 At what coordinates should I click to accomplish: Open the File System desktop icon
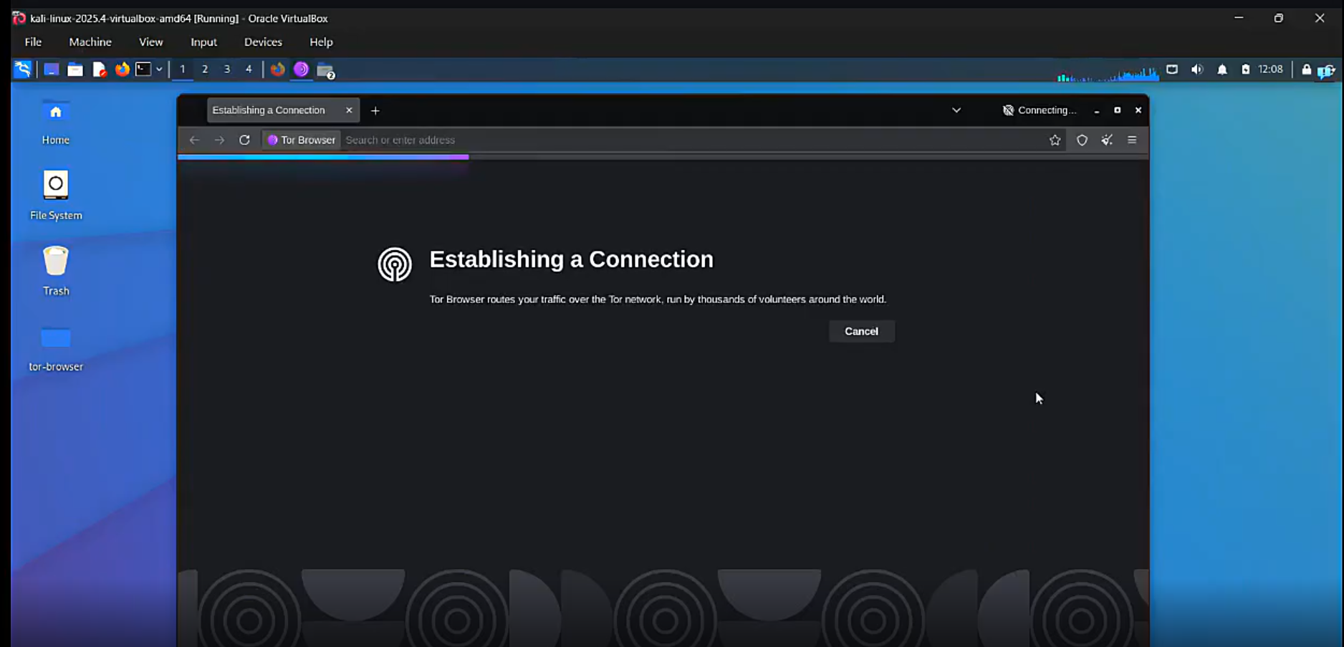pos(56,195)
